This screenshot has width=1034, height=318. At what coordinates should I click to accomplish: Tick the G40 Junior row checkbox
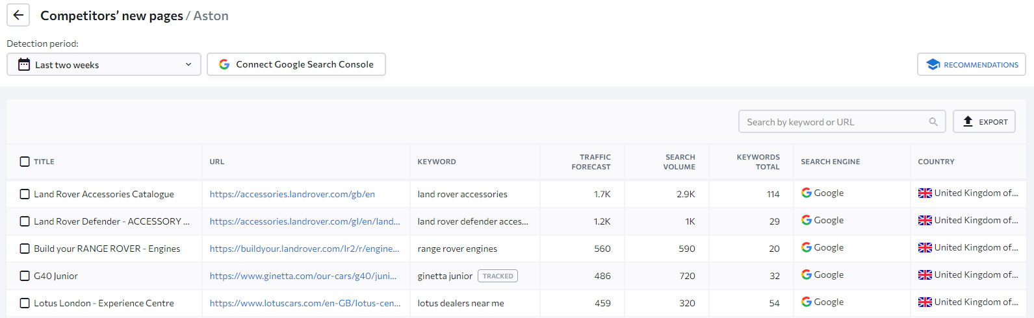pos(25,276)
